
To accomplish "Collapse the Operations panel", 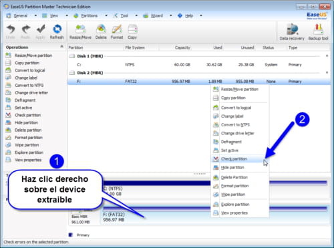I will (x=62, y=47).
